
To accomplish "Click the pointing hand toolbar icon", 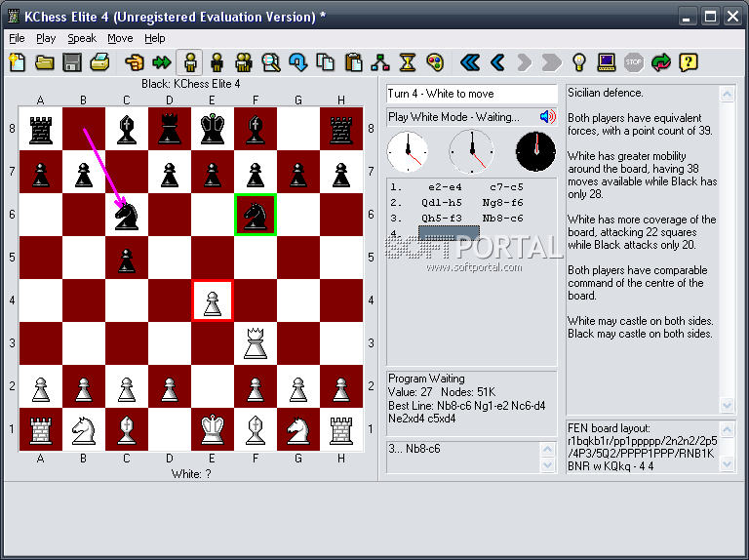I will coord(135,62).
